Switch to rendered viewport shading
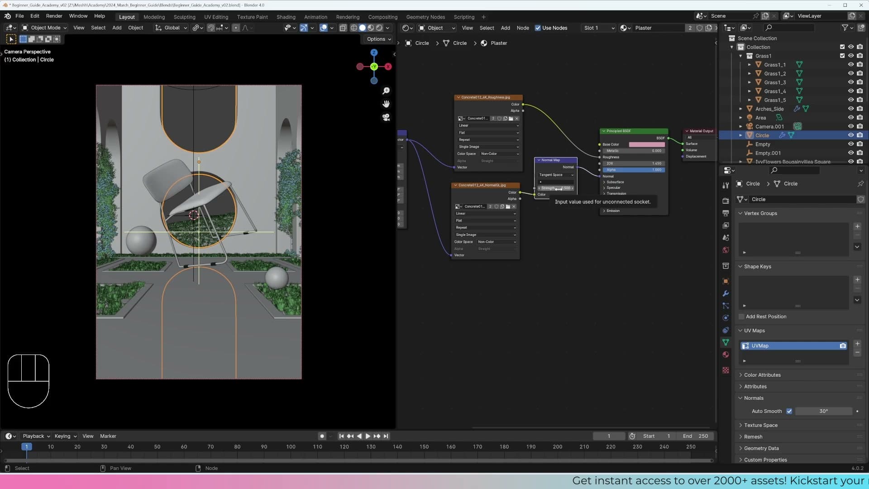The width and height of the screenshot is (869, 489). [379, 28]
